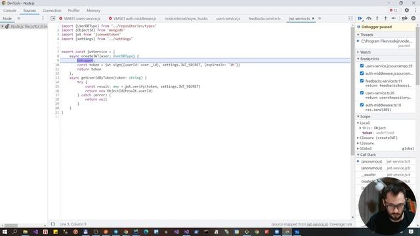Click the red error count indicator
This screenshot has height=236, width=420.
click(393, 10)
